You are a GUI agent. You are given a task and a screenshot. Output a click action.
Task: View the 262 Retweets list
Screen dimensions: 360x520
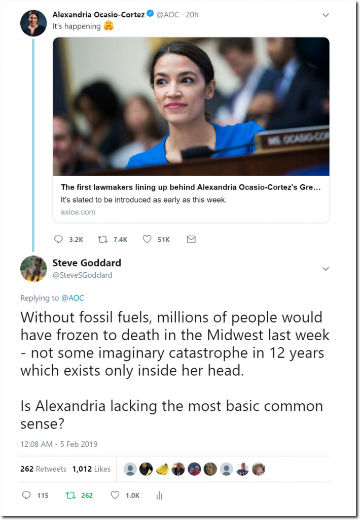(43, 469)
